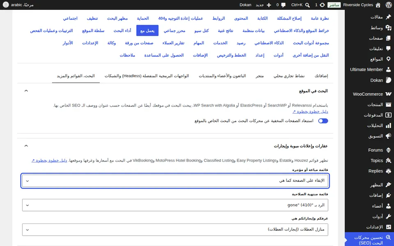Open the أداء البحث nav link
394x246 pixels.
pyautogui.click(x=122, y=31)
